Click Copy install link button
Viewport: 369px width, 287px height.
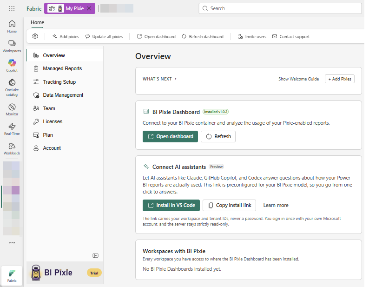[x=230, y=205]
